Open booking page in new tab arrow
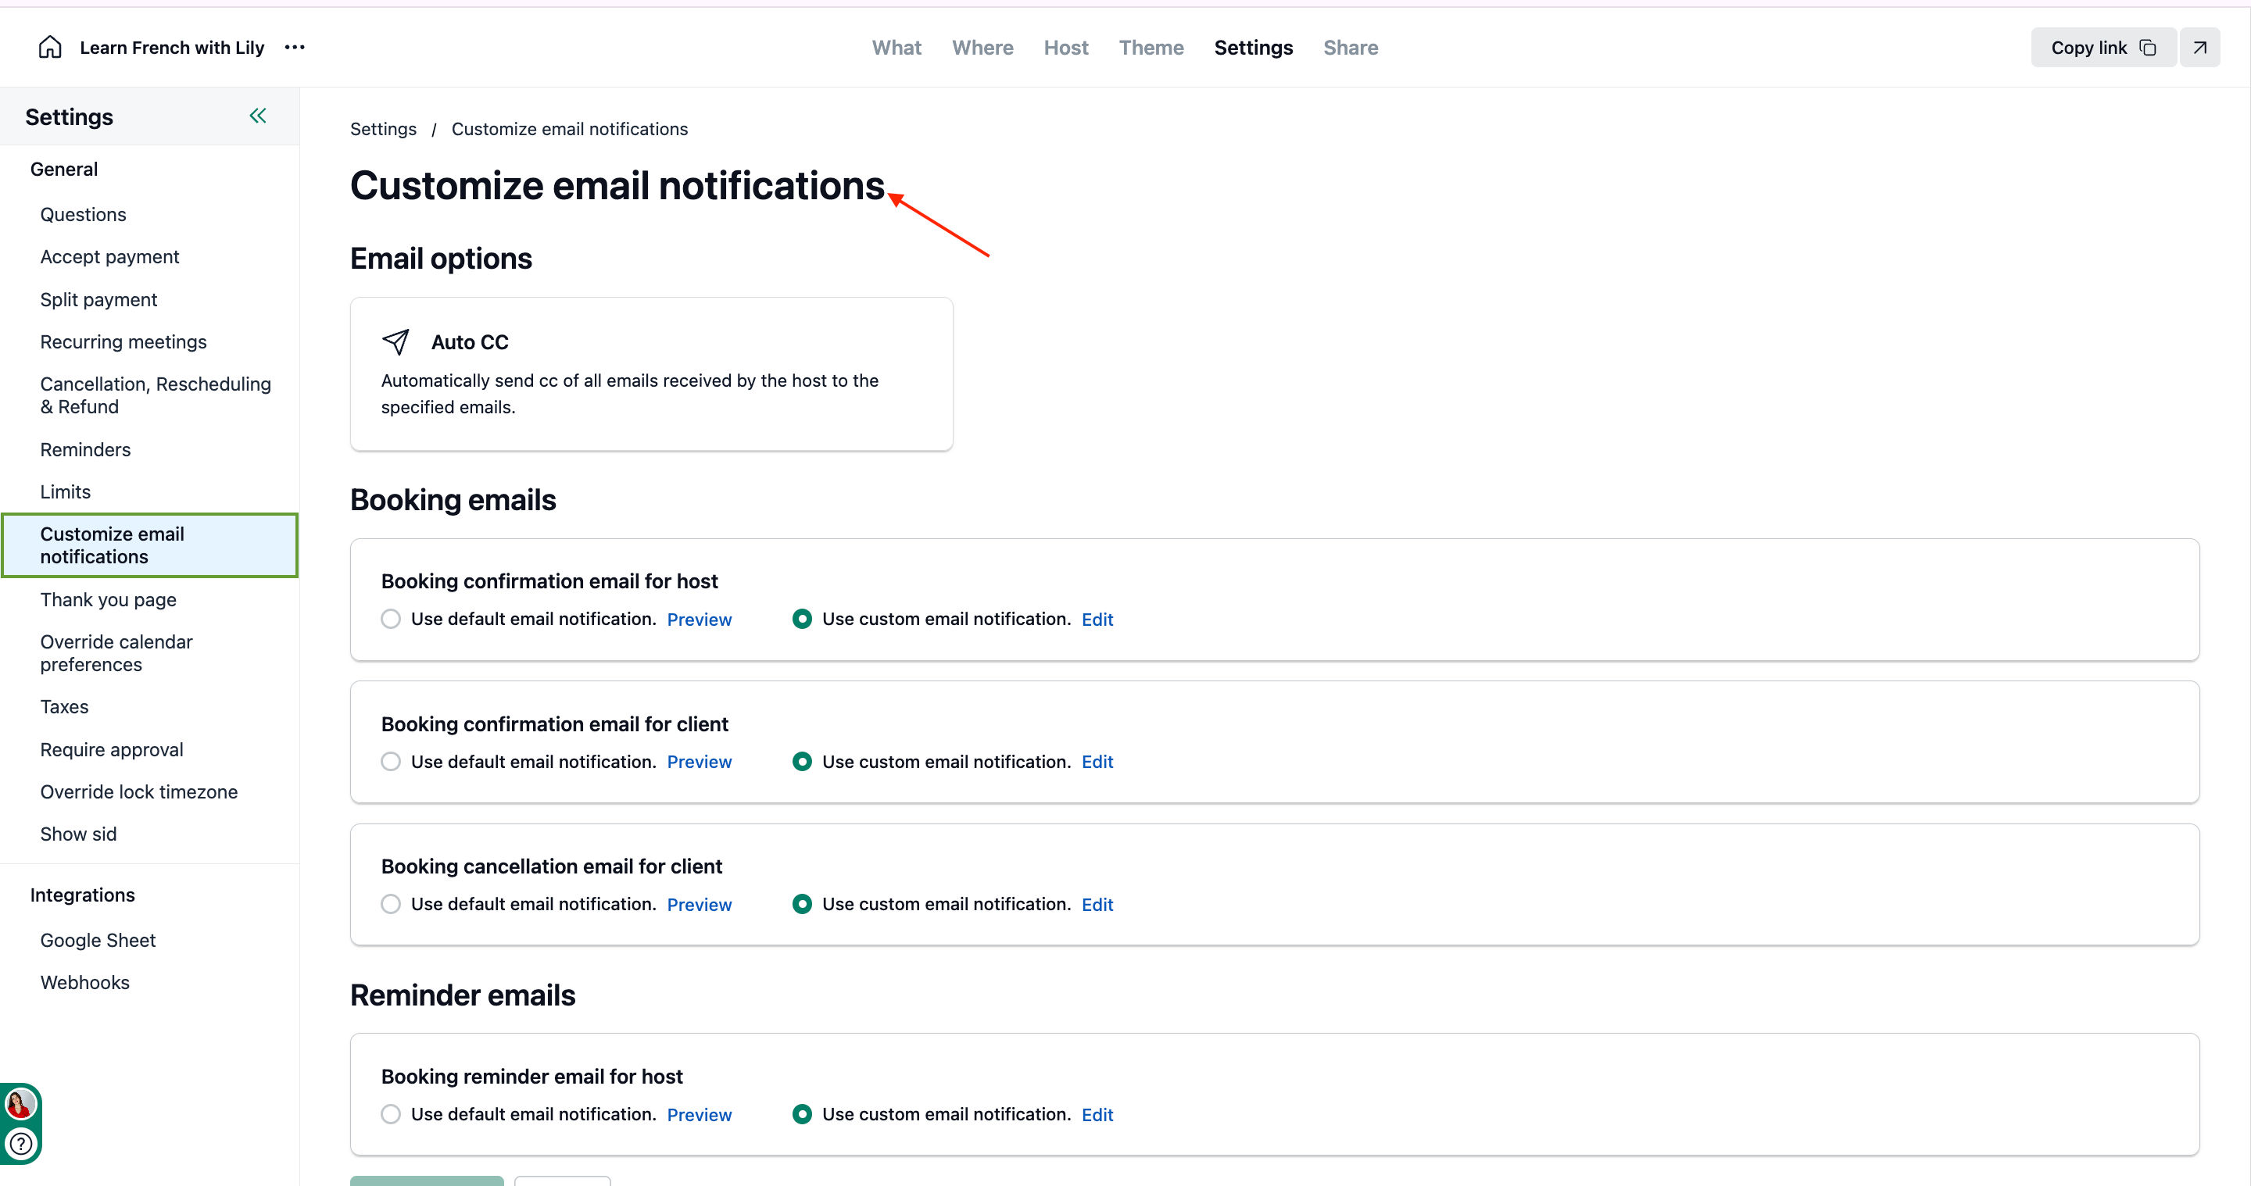Image resolution: width=2251 pixels, height=1186 pixels. (x=2199, y=47)
